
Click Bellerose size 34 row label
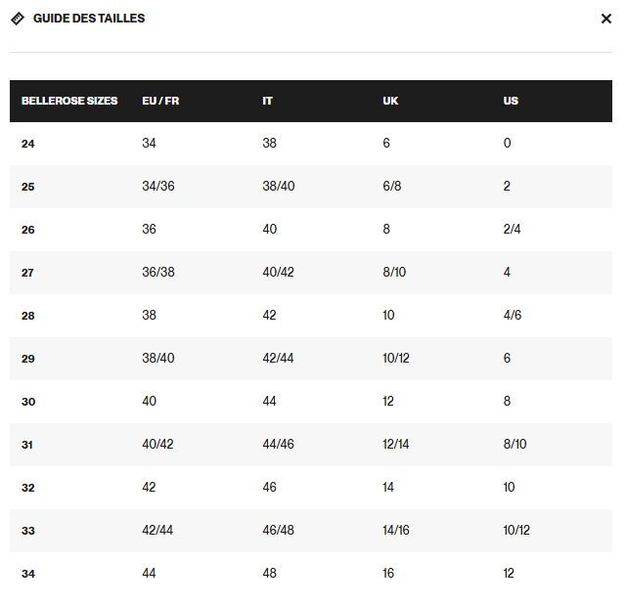pos(28,574)
